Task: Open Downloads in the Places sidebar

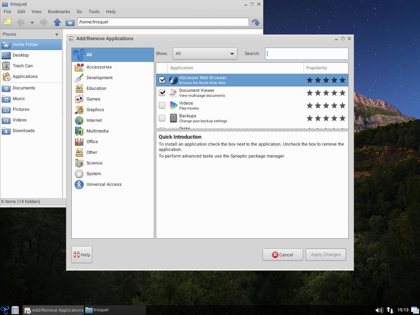Action: [x=31, y=131]
